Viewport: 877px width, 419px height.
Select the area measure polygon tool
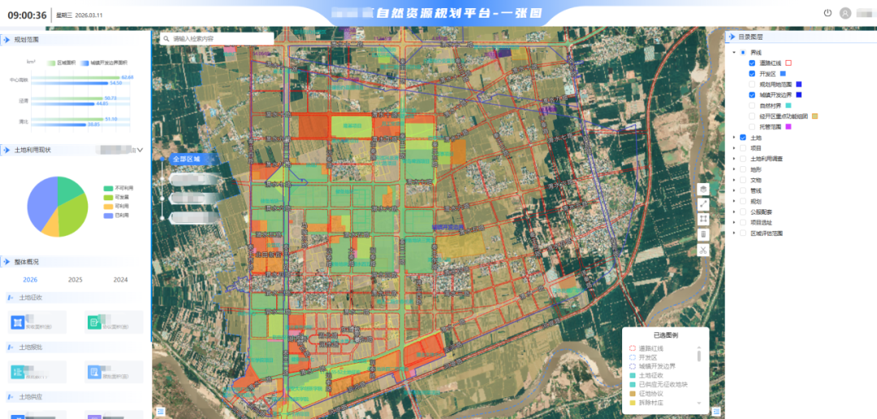tap(703, 219)
